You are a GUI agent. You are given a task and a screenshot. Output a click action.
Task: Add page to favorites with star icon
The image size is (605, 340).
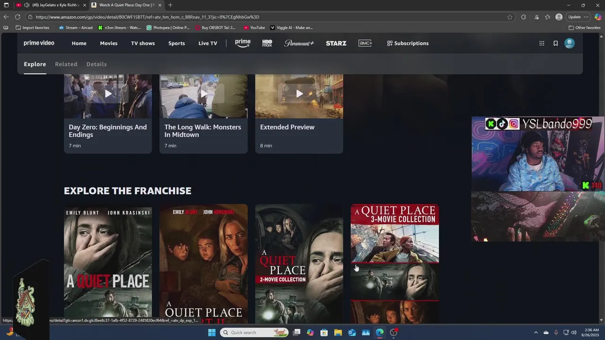coord(510,17)
